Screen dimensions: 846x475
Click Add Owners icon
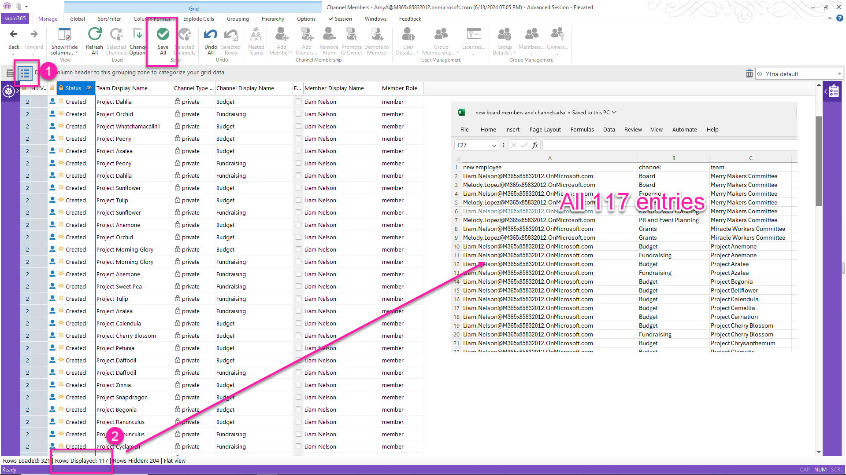tap(307, 34)
